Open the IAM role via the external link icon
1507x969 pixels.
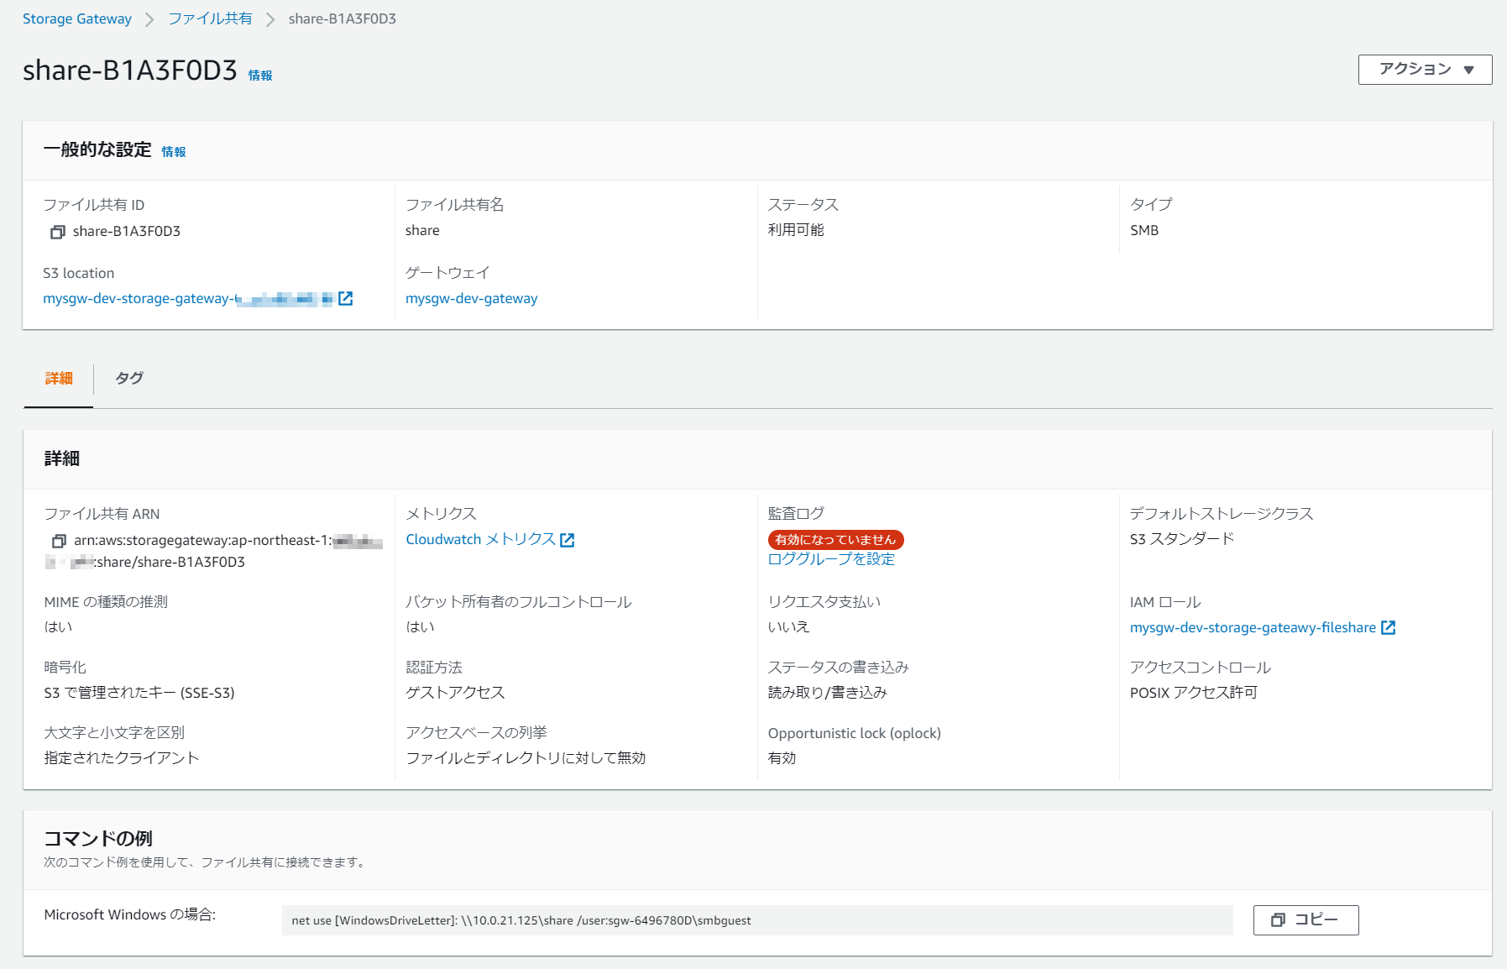[1389, 627]
